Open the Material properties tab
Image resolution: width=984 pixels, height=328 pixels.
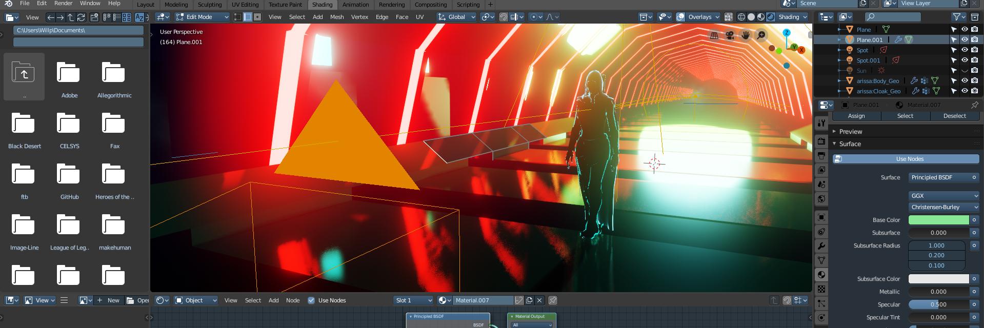point(821,275)
